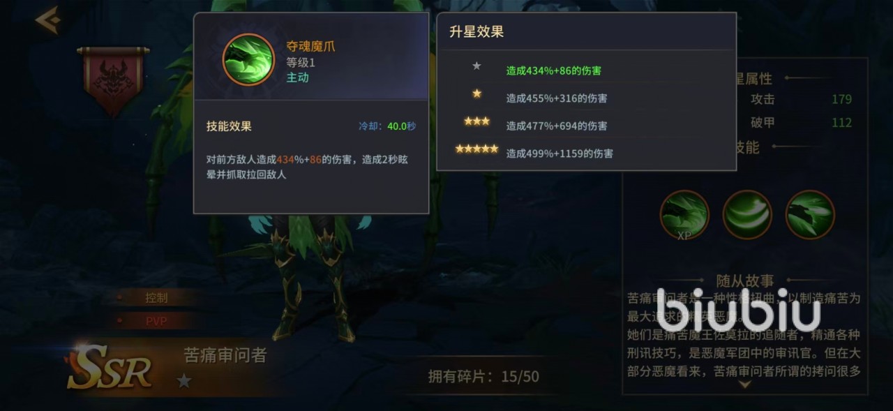Viewport: 893px width, 411px height.
Task: Select the XP claw skill icon
Action: 684,214
